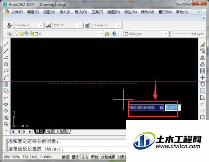
Task: Select the Stretch tool
Action: pos(203,98)
